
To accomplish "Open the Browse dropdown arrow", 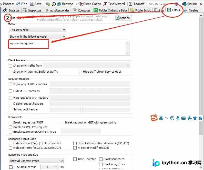I will click(76, 4).
